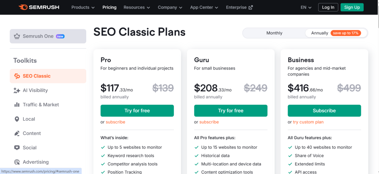Viewport: 379px width, 174px height.
Task: Open the Resources dropdown menu
Action: click(x=137, y=7)
